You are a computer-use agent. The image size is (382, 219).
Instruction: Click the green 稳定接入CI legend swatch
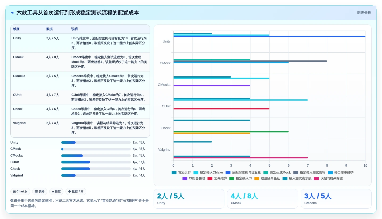point(232,179)
